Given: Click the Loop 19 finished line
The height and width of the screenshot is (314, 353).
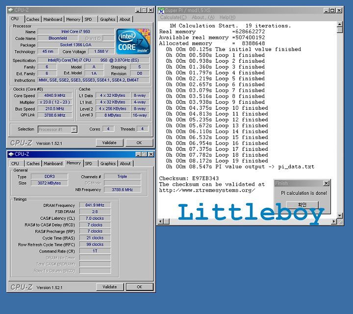Looking at the screenshot, I should coord(217,161).
